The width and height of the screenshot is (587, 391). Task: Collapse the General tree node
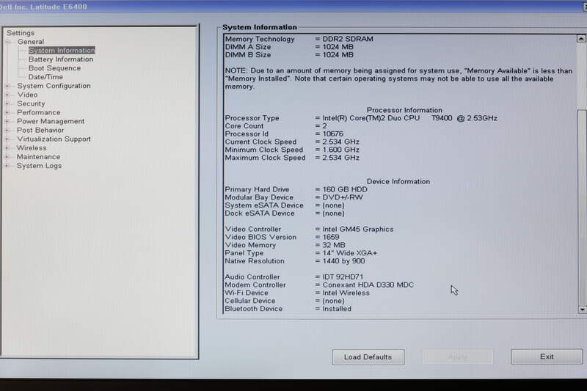7,42
